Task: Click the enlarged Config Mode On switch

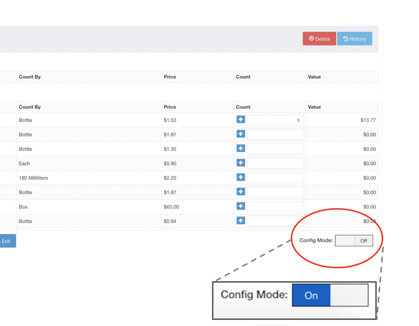Action: [x=330, y=295]
